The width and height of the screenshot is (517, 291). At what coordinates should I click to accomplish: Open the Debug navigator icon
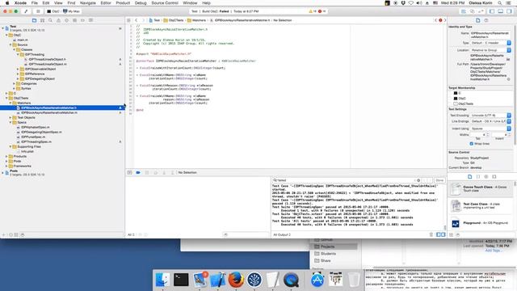[x=74, y=20]
